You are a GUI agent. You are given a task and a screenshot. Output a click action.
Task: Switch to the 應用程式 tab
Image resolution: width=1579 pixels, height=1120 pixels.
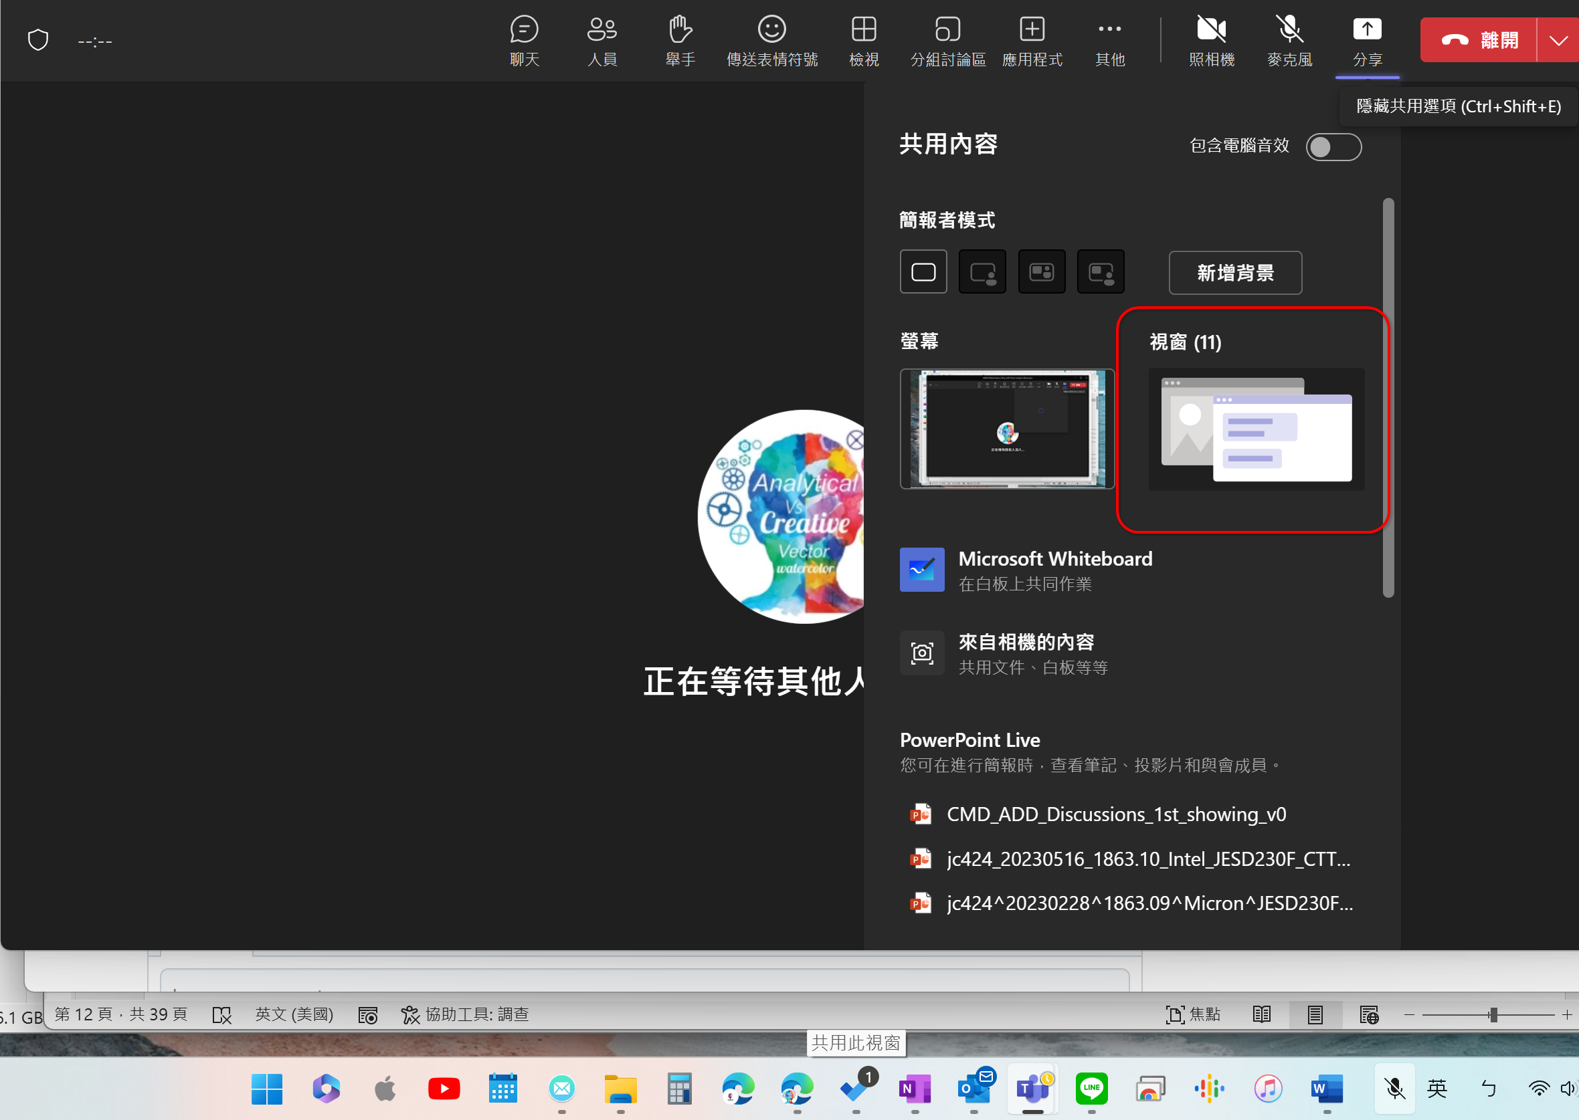[x=1031, y=40]
